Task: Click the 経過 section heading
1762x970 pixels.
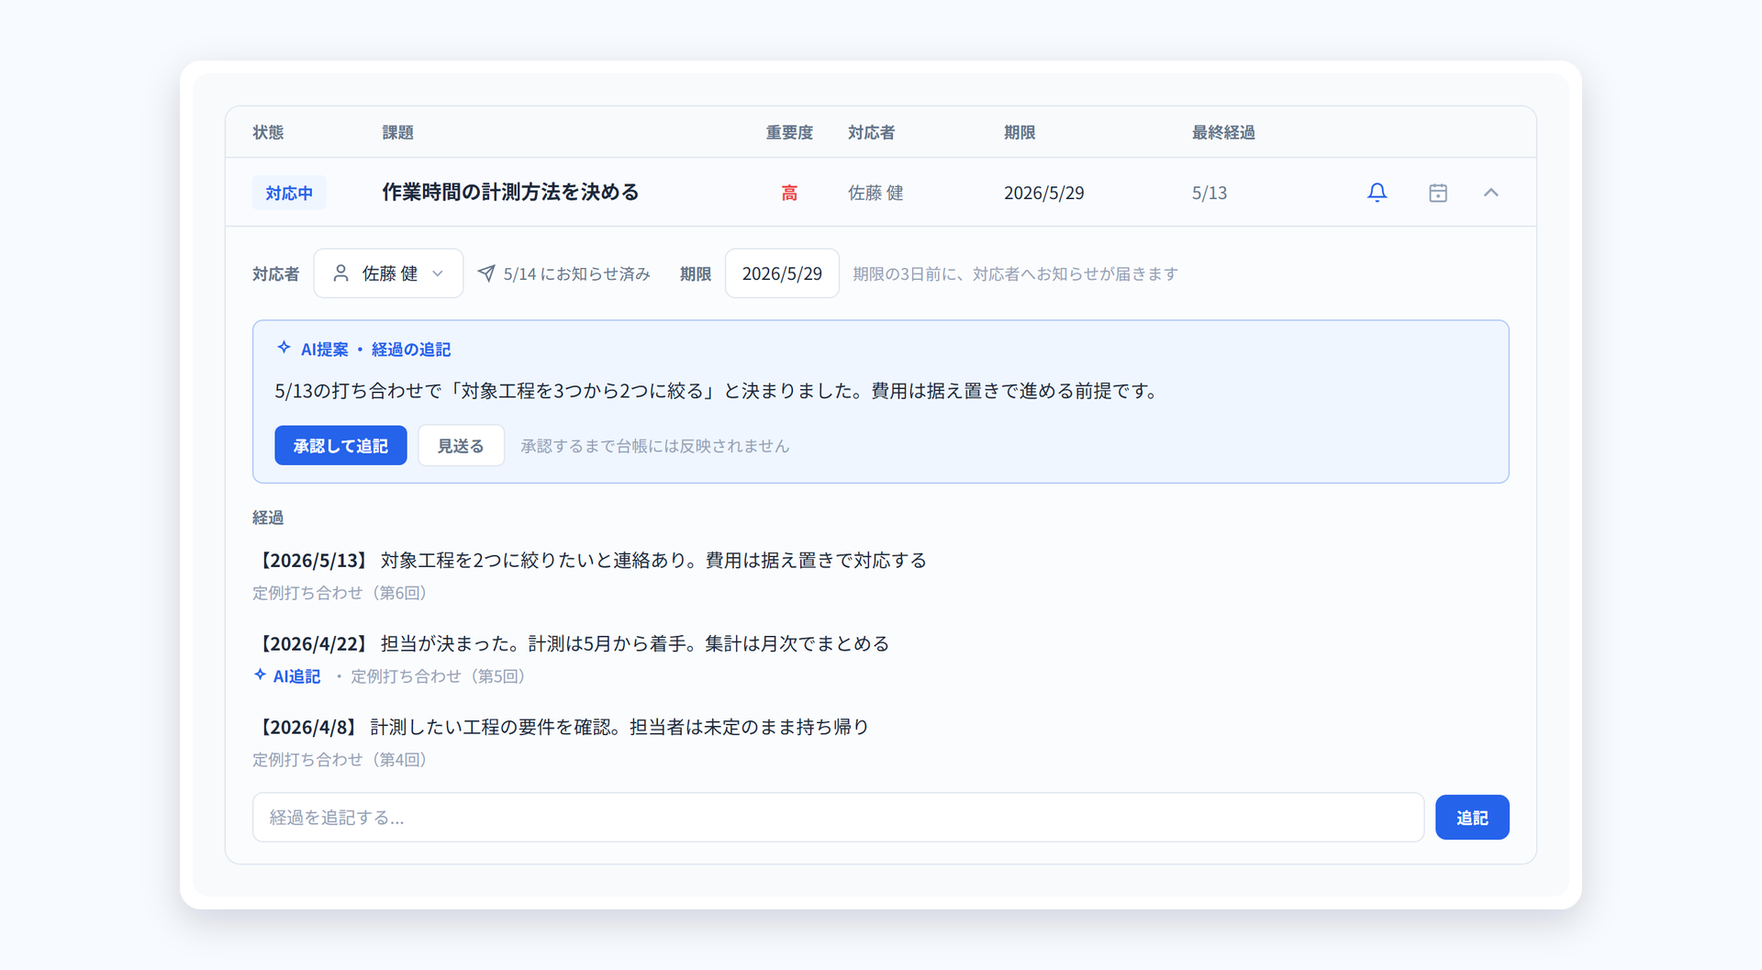Action: (268, 518)
